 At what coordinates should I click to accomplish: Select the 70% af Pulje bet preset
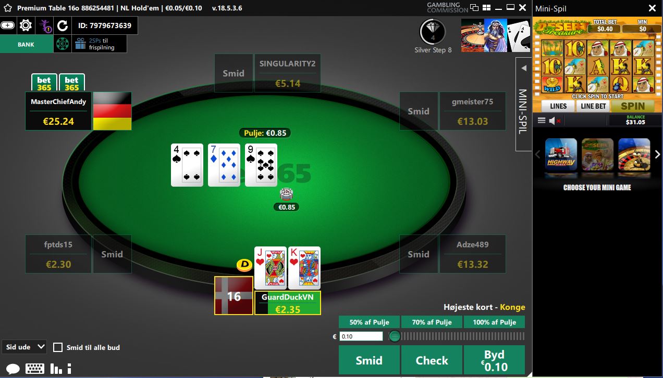(432, 322)
